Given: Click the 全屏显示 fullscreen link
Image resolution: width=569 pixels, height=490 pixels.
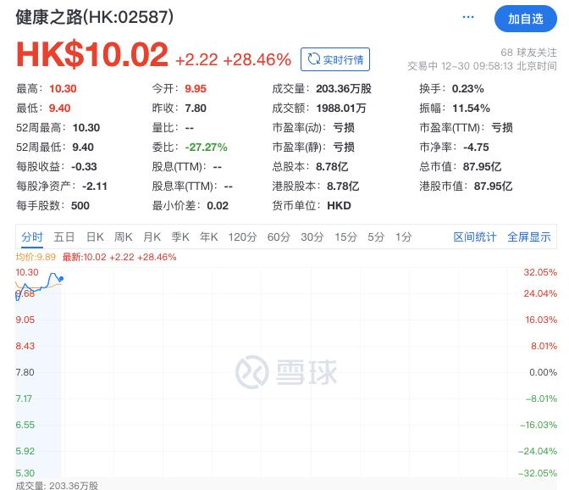Looking at the screenshot, I should (529, 237).
